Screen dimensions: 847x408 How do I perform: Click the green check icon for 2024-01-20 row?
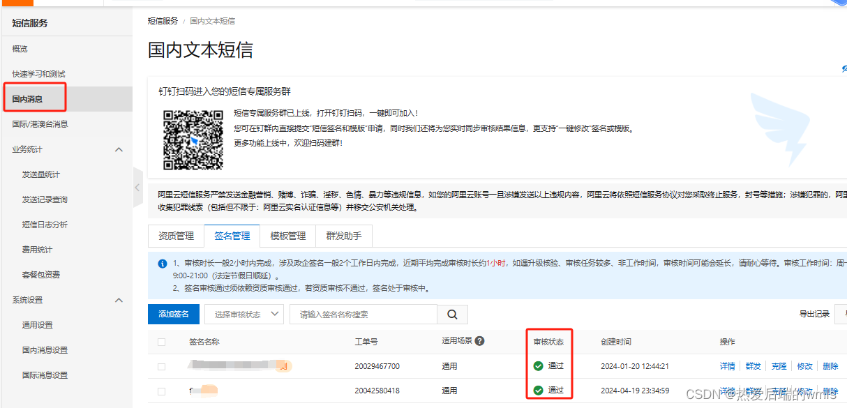538,366
